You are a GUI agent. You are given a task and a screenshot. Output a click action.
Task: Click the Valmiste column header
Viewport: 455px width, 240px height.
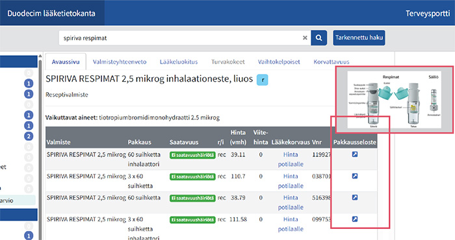click(x=58, y=142)
